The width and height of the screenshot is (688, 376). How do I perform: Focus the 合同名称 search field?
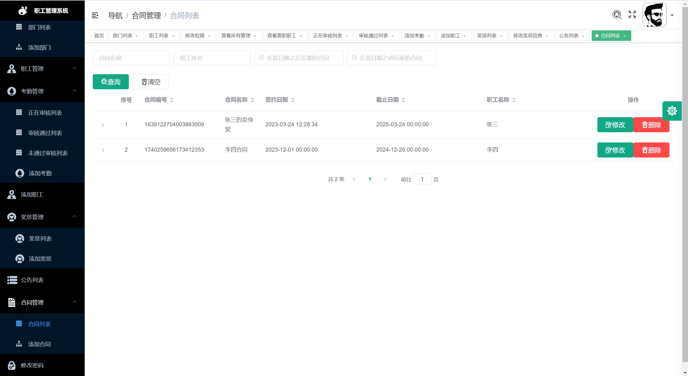pyautogui.click(x=131, y=58)
